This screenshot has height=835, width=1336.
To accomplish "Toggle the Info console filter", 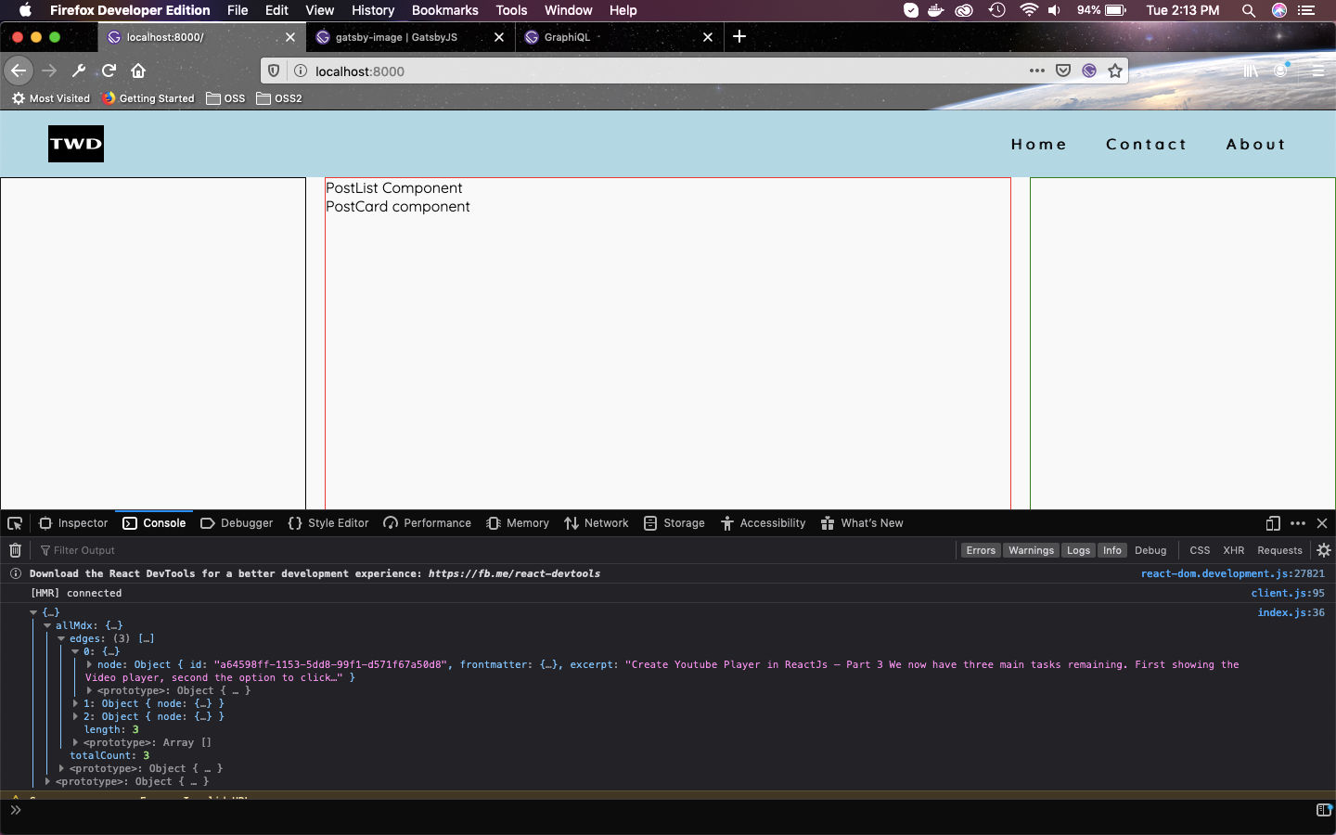I will coord(1112,550).
